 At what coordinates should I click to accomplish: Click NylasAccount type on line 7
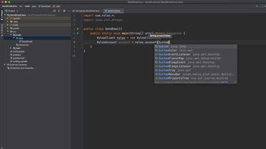107,42
